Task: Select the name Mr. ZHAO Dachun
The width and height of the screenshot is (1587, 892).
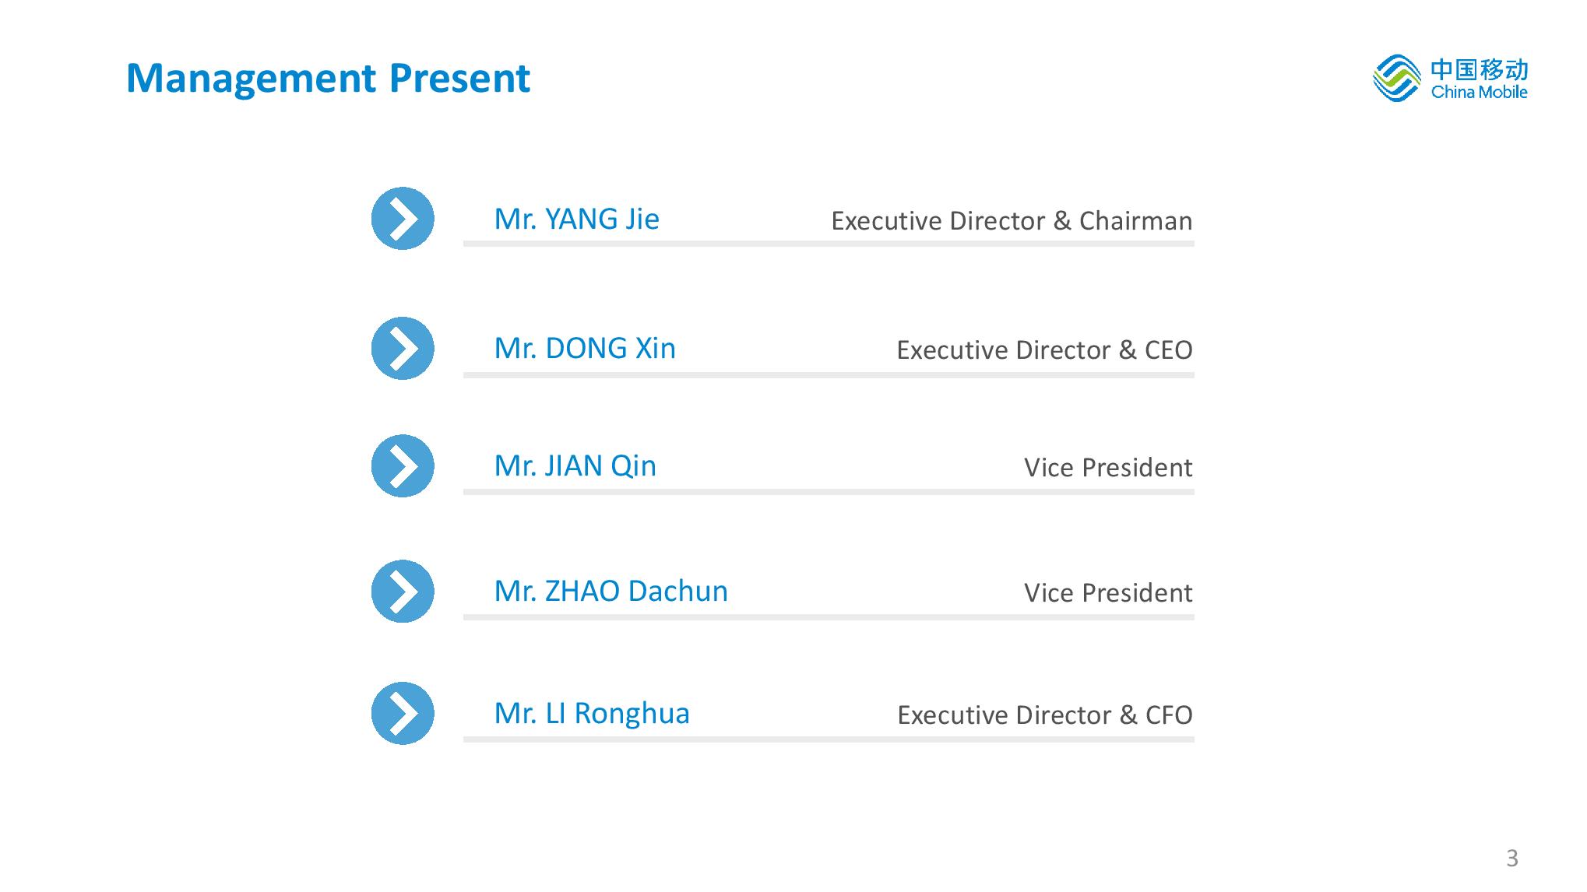Action: pyautogui.click(x=611, y=592)
